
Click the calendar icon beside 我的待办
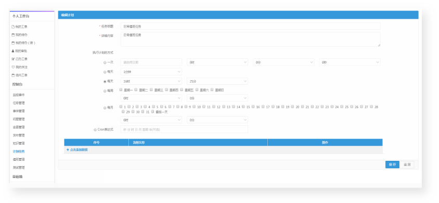13,35
